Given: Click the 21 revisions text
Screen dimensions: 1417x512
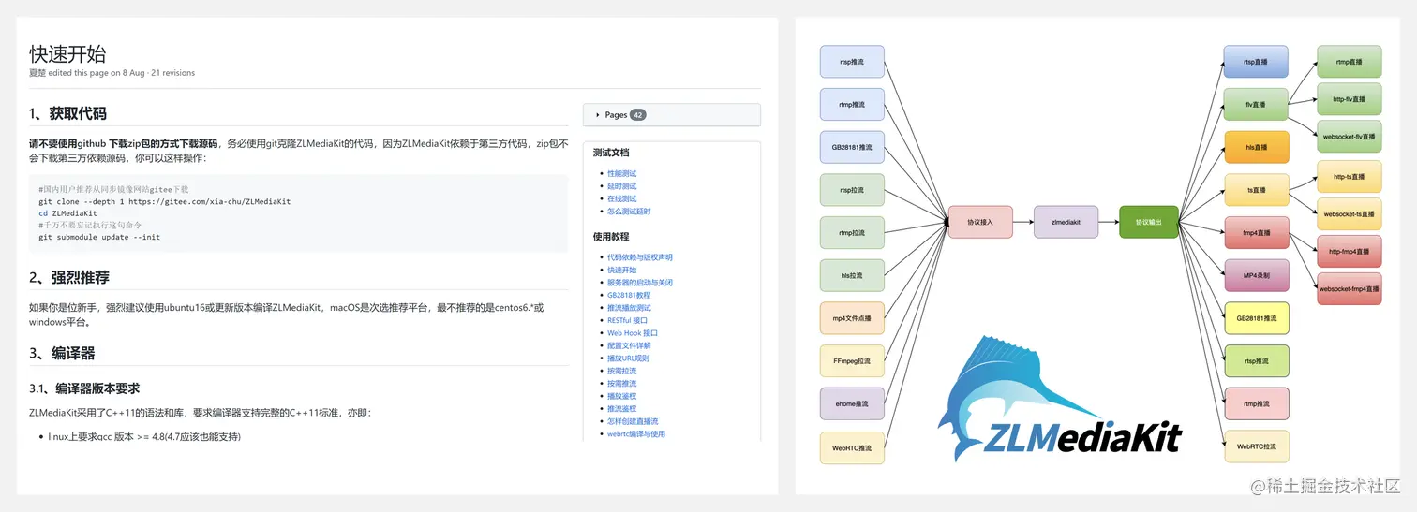Looking at the screenshot, I should [x=173, y=72].
